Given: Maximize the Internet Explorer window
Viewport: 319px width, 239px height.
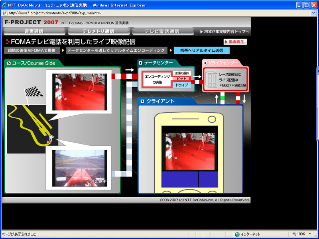Looking at the screenshot, I should pos(306,5).
